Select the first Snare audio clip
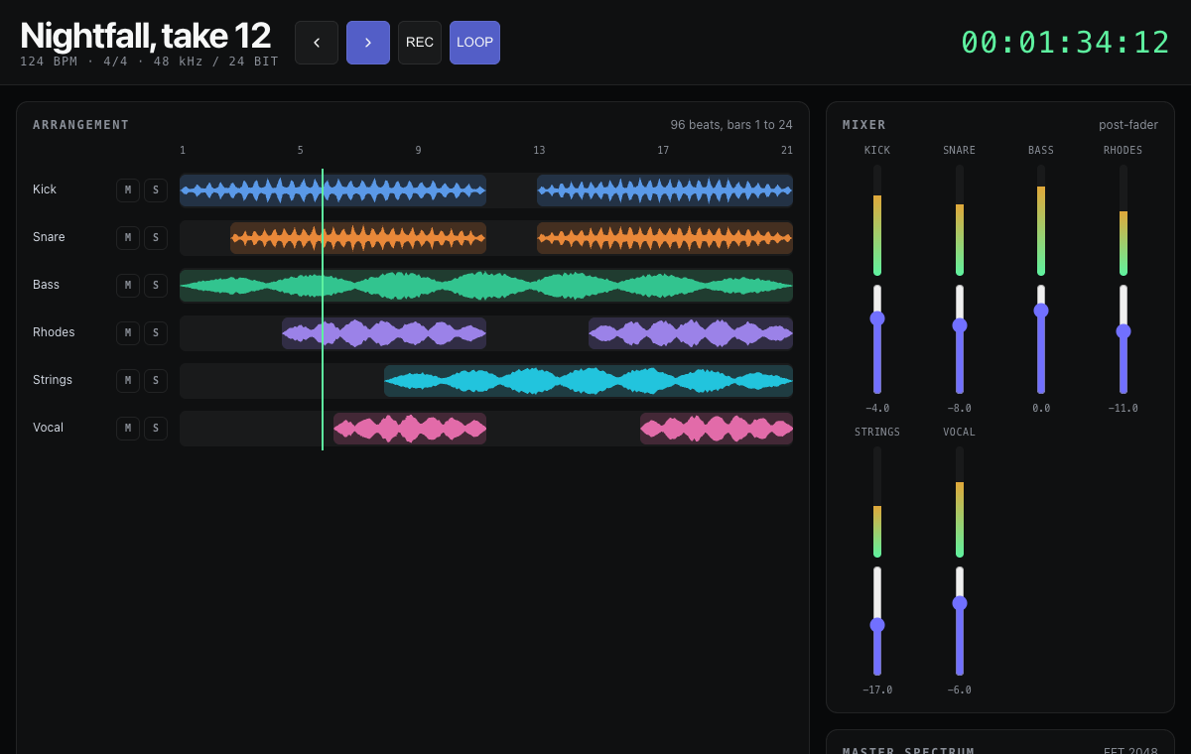The height and width of the screenshot is (754, 1191). pos(358,238)
